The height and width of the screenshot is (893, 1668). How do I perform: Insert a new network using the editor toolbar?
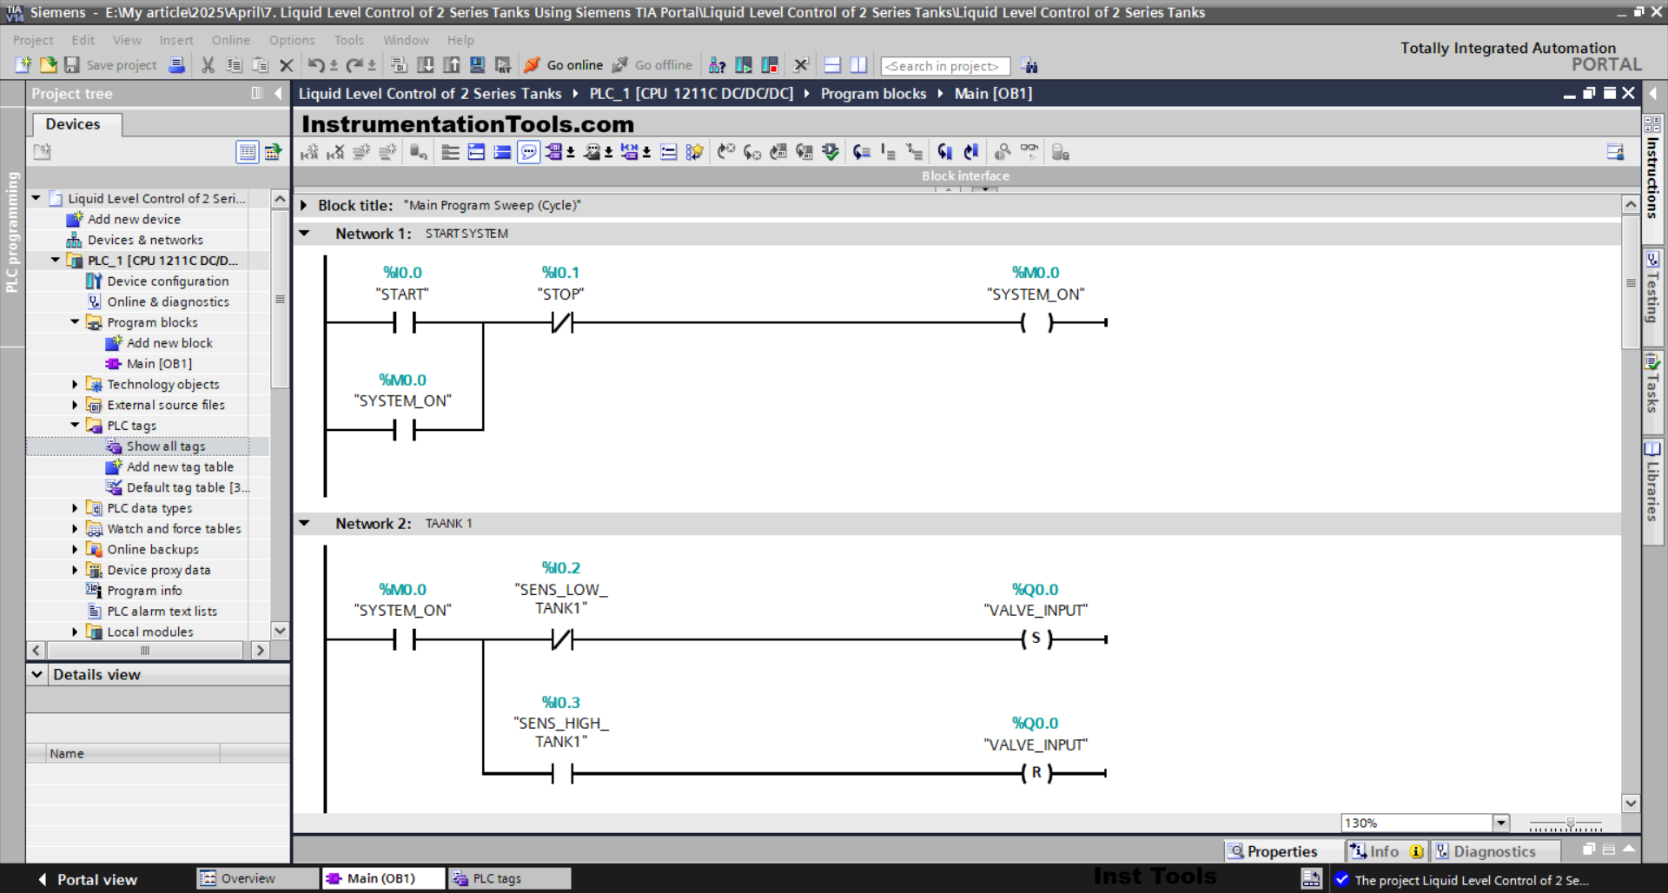point(362,152)
